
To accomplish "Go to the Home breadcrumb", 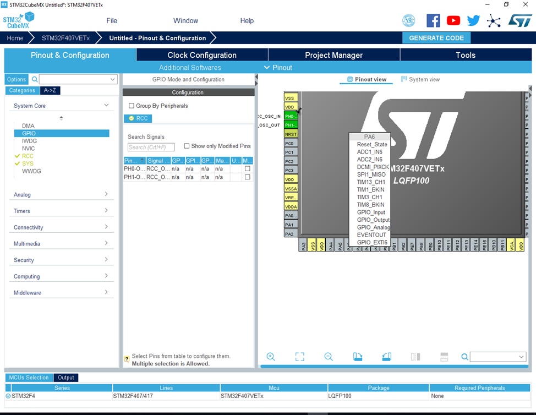I will tap(15, 38).
